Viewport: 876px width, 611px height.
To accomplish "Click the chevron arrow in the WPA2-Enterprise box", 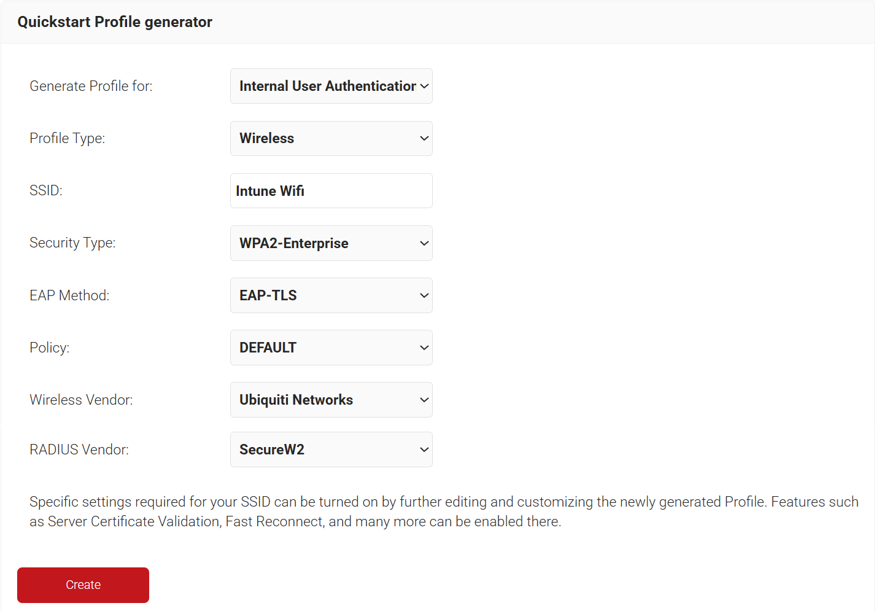I will click(x=424, y=243).
